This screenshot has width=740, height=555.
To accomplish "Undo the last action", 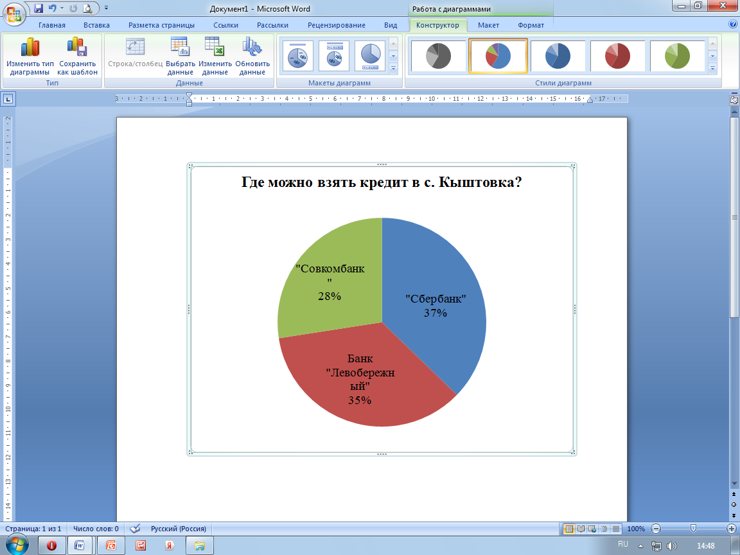I will tap(52, 8).
